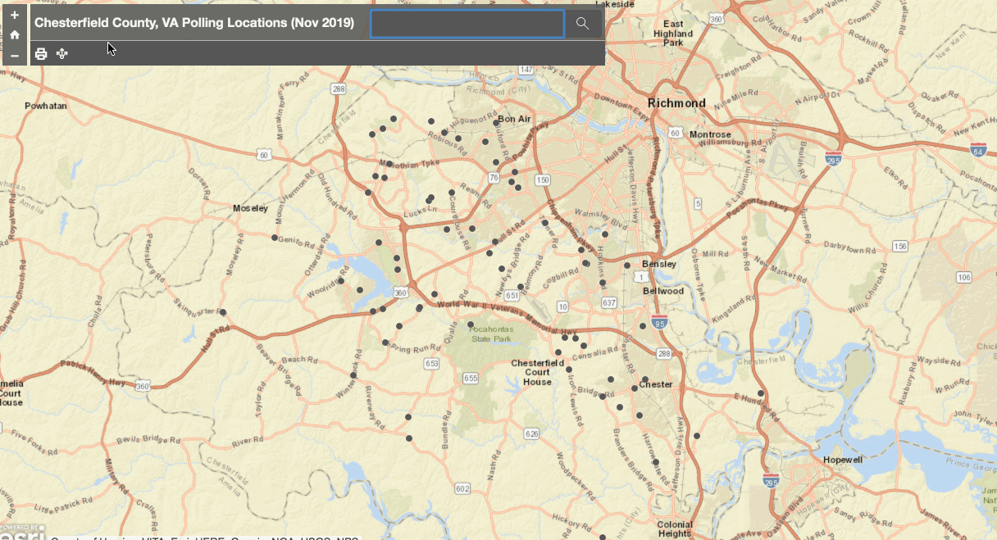The image size is (997, 540).
Task: Click inside the search input box
Action: 466,23
